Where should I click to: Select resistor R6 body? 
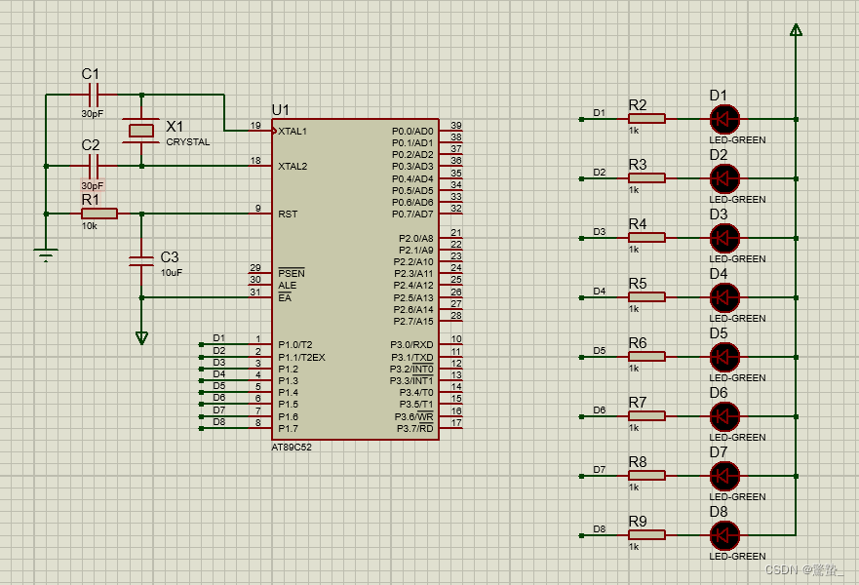coord(647,357)
